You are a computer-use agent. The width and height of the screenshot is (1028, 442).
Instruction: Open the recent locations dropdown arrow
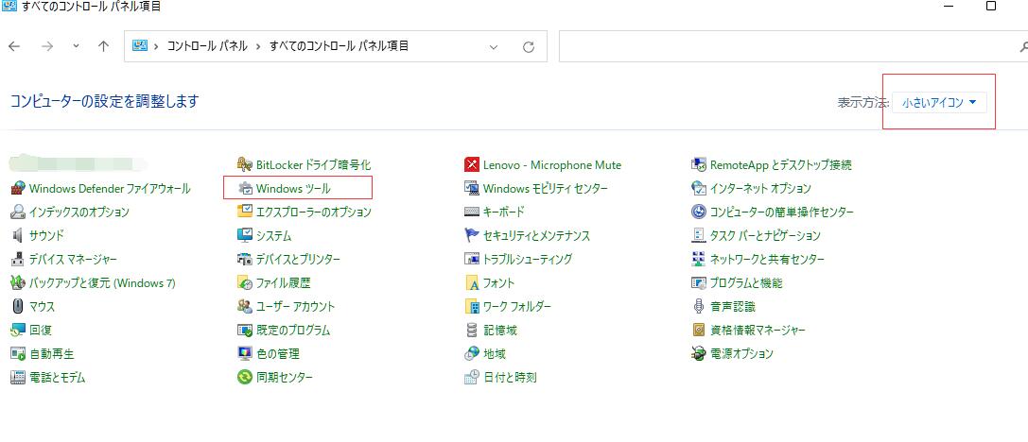(x=76, y=46)
